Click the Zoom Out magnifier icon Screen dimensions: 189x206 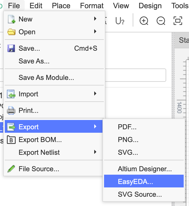pos(161,21)
